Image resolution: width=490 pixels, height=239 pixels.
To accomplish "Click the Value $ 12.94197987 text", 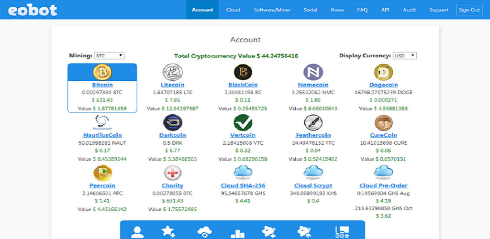I will (172, 109).
